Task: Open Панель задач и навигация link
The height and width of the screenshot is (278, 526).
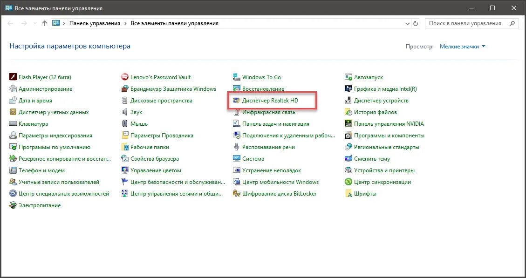Action: (x=276, y=124)
